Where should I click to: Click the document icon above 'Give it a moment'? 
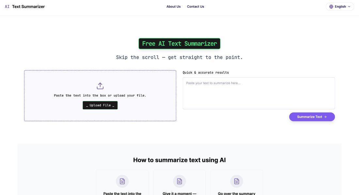click(x=179, y=181)
